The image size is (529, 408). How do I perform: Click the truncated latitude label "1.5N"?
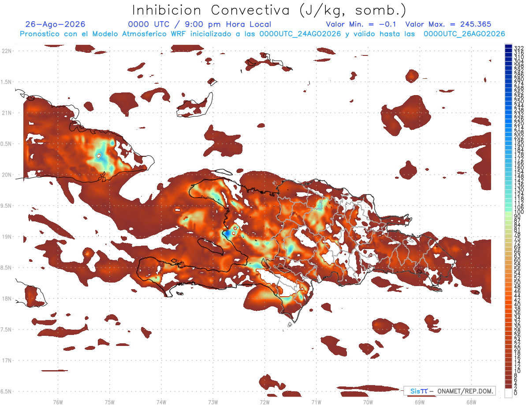click(6, 82)
